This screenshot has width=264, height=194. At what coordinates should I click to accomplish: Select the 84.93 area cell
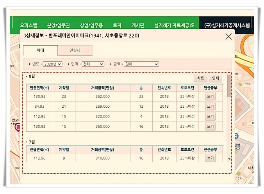39,106
